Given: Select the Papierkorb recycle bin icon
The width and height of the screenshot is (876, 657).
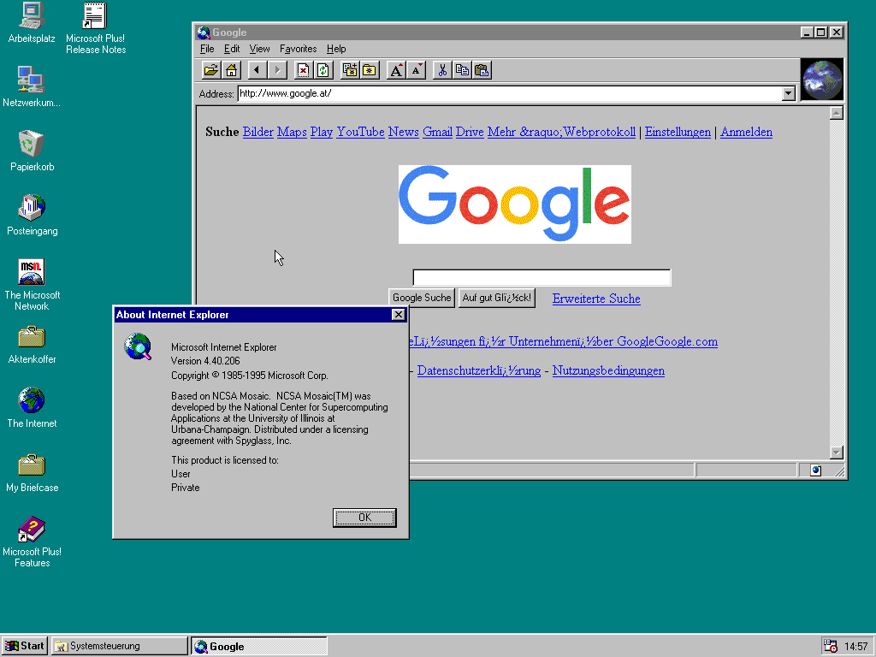Looking at the screenshot, I should pos(32,151).
